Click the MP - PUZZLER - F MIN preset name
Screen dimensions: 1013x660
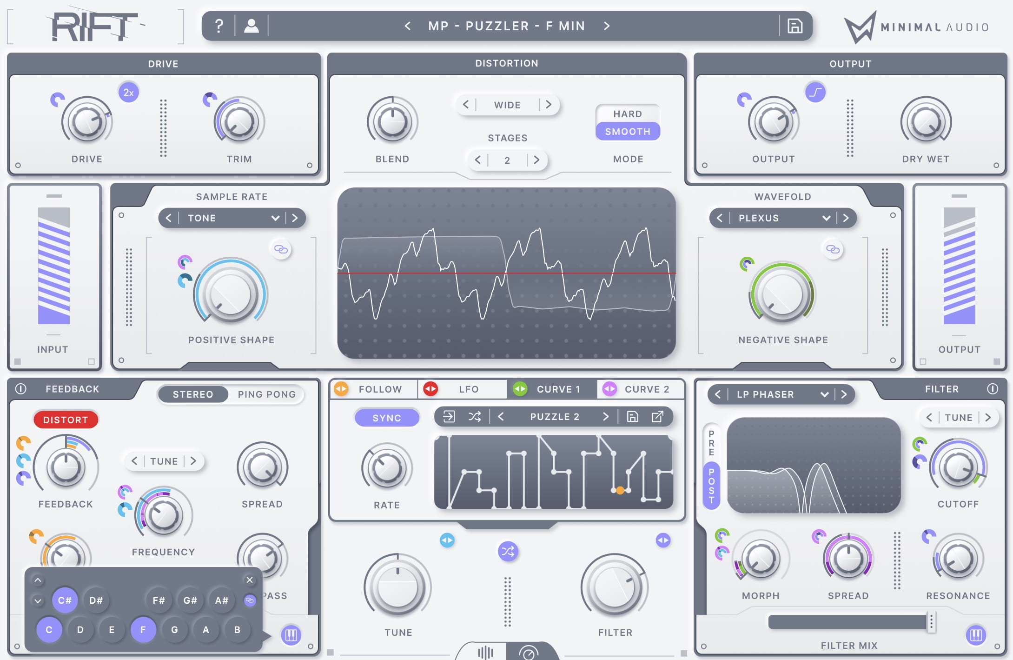coord(507,26)
